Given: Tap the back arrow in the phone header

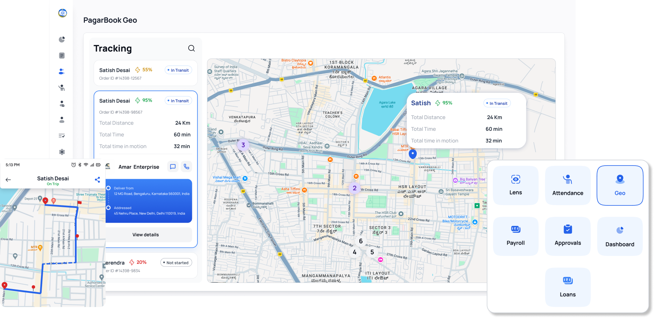Looking at the screenshot, I should (8, 180).
